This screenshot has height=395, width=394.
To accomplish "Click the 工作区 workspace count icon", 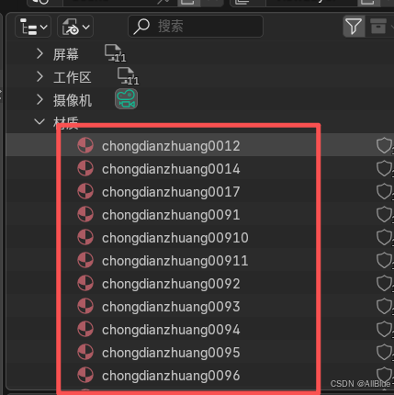I will [128, 76].
